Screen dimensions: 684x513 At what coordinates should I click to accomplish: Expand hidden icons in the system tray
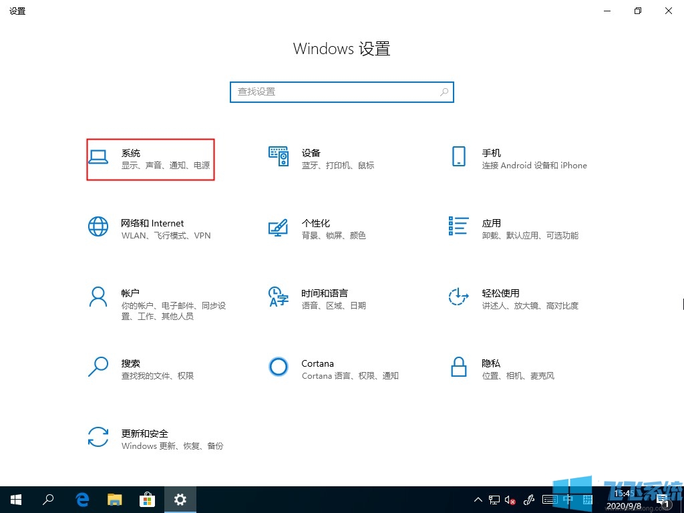(478, 499)
